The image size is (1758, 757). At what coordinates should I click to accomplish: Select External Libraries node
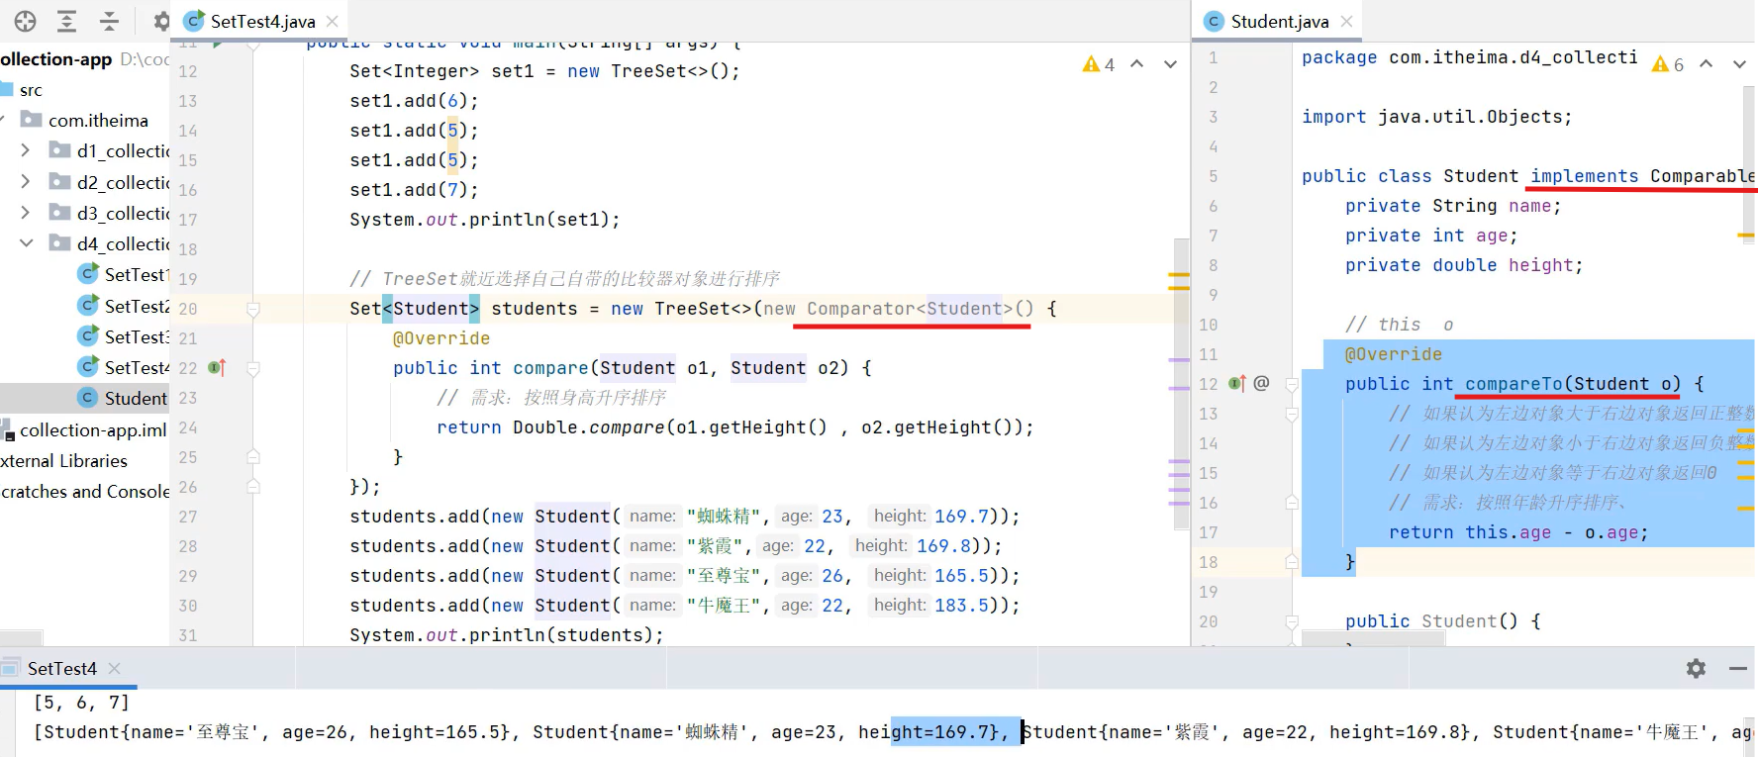[x=64, y=461]
